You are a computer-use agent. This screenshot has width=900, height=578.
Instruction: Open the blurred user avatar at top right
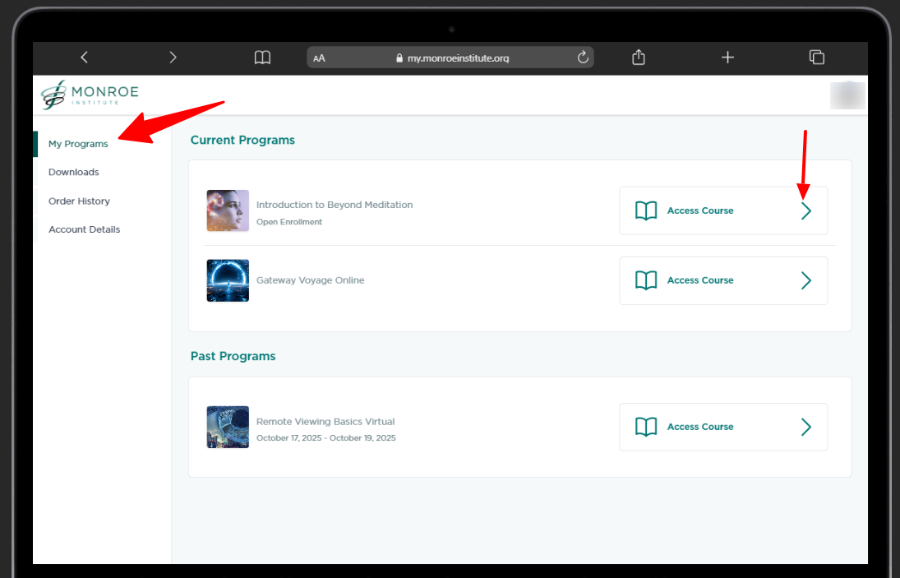847,95
